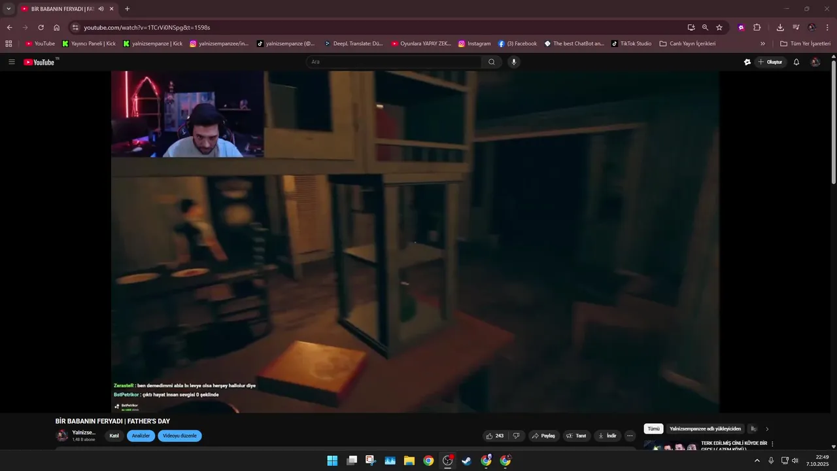Mute the tab via speaker icon
Viewport: 837px width, 471px height.
101,9
